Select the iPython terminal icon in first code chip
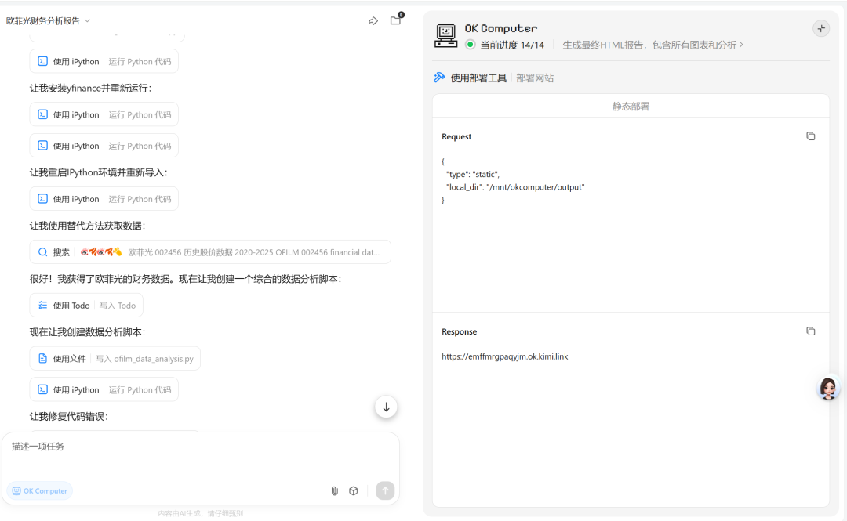 (x=43, y=61)
